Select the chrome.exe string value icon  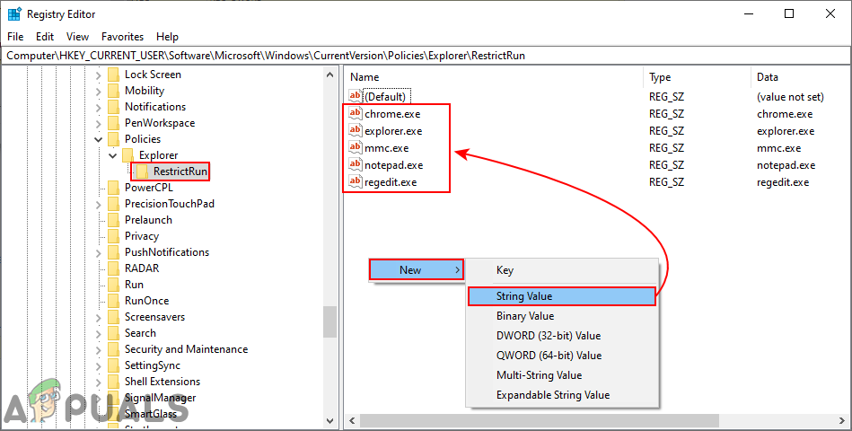[x=356, y=113]
